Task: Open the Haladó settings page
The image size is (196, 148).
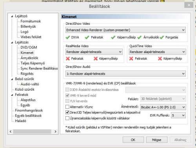Action: (20, 121)
